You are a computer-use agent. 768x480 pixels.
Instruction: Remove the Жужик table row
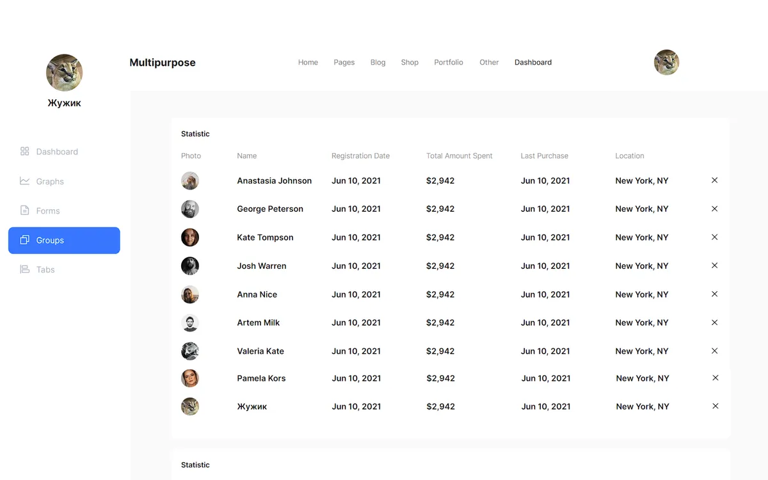[716, 406]
